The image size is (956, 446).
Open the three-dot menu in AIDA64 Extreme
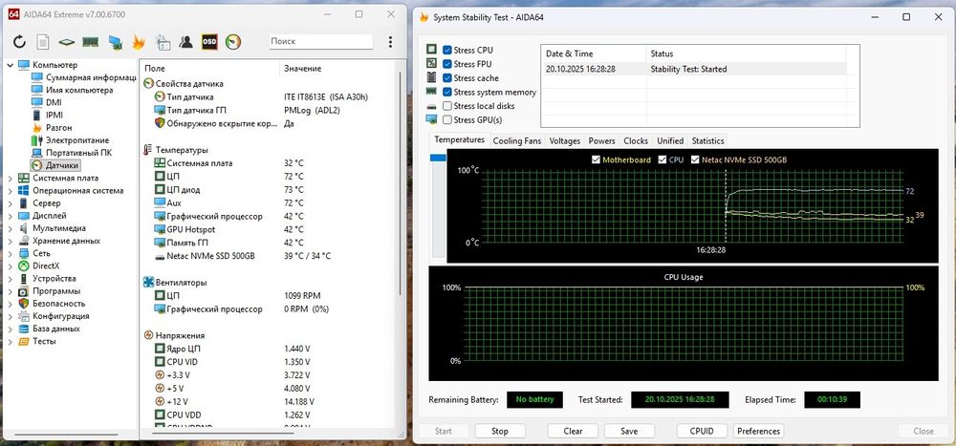pyautogui.click(x=390, y=41)
